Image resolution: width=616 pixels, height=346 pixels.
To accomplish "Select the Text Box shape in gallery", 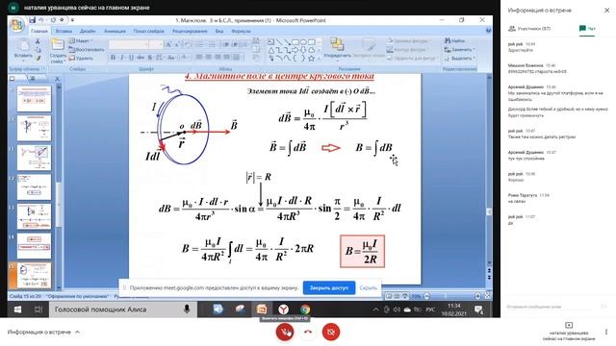I will tap(271, 41).
